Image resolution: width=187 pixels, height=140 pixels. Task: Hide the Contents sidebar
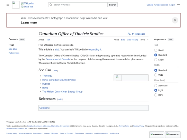point(22,39)
